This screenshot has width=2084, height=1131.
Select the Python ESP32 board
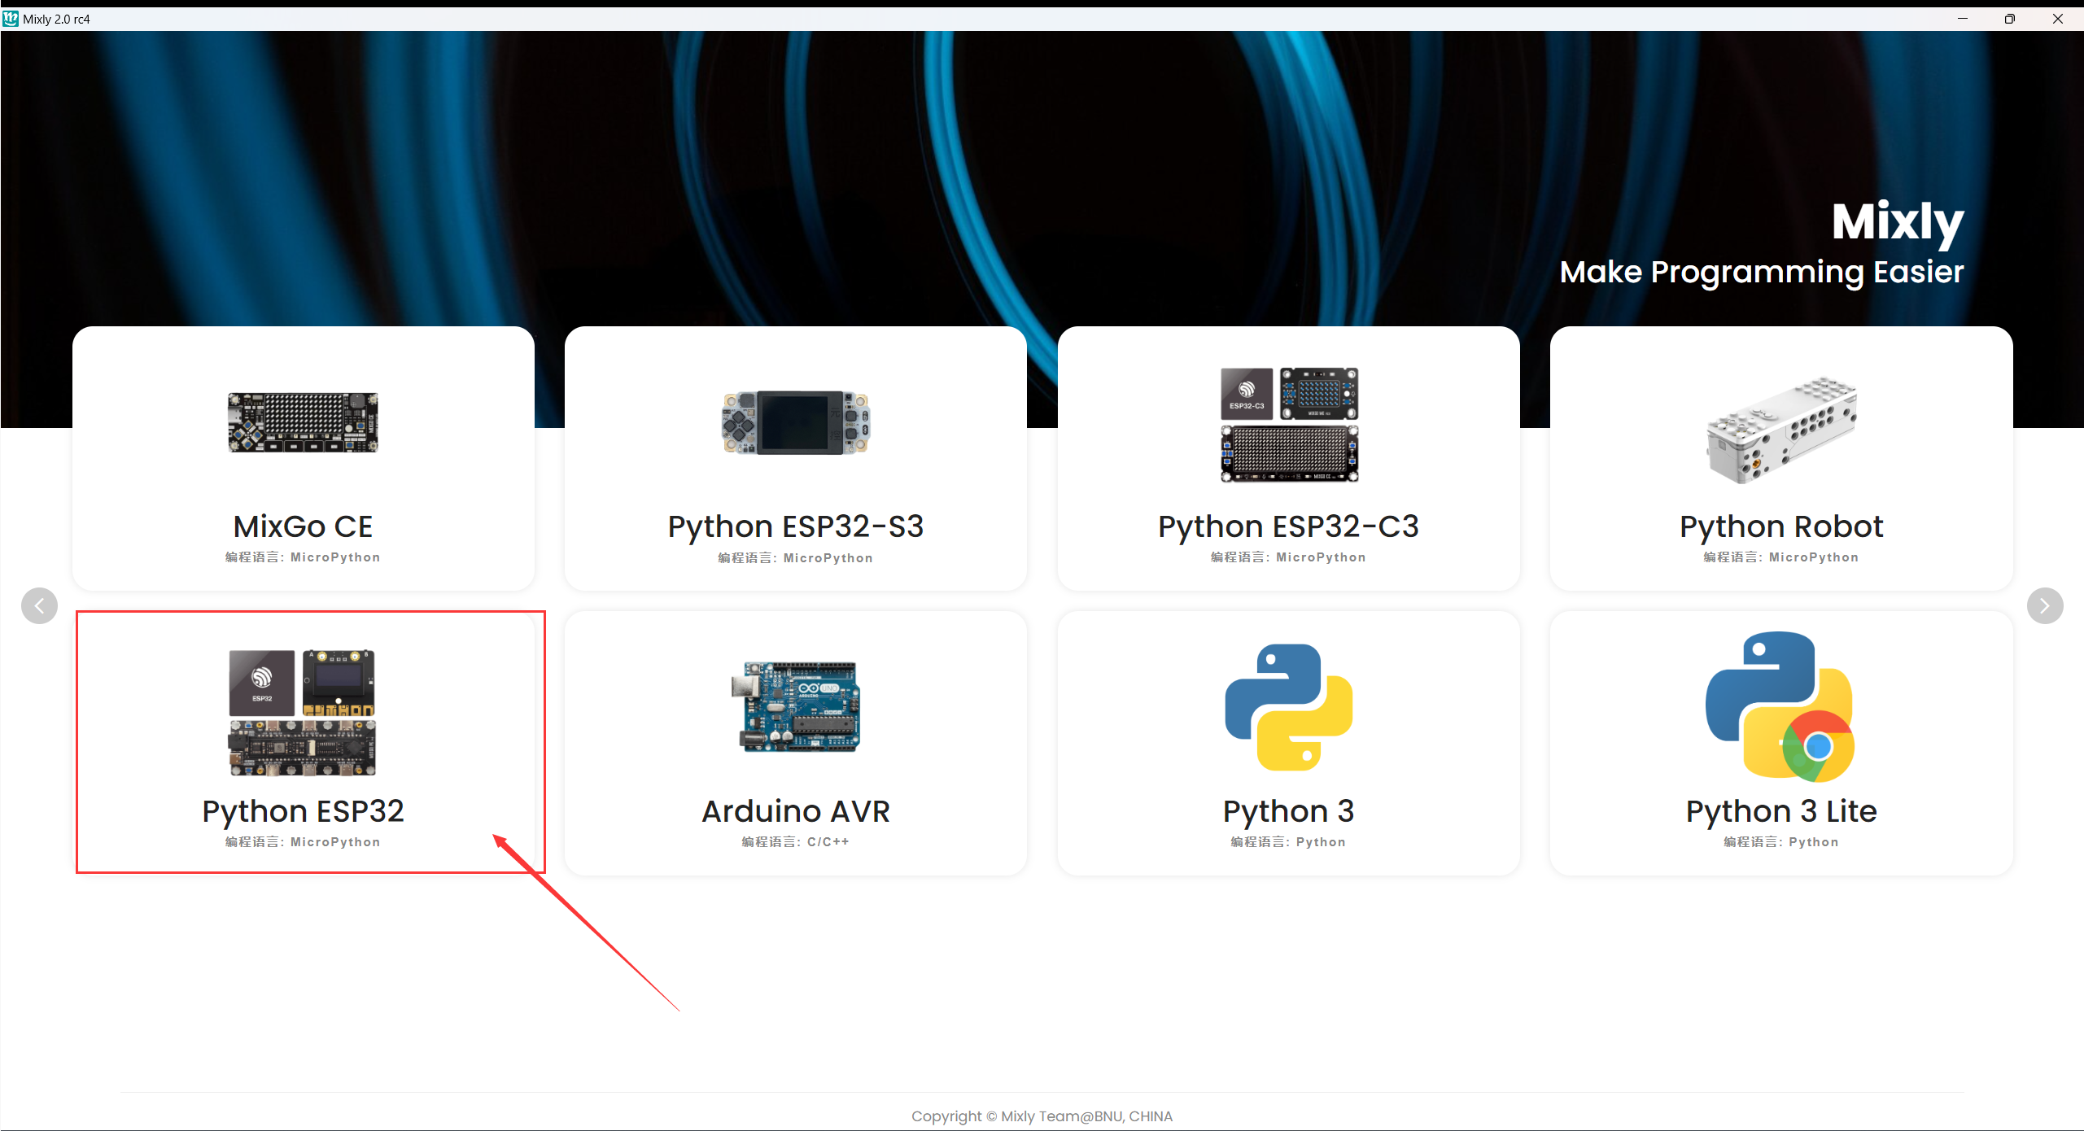point(309,740)
